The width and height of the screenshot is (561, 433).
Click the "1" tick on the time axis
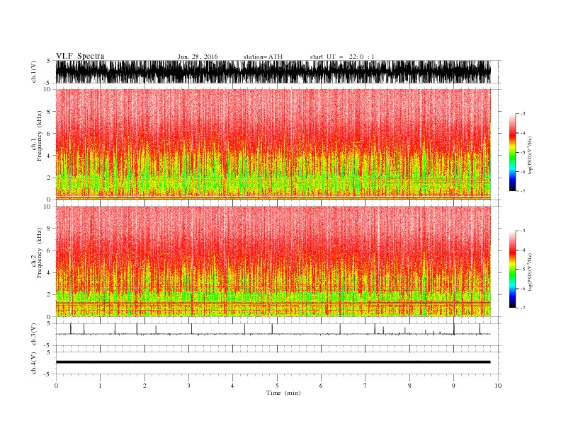pyautogui.click(x=100, y=386)
